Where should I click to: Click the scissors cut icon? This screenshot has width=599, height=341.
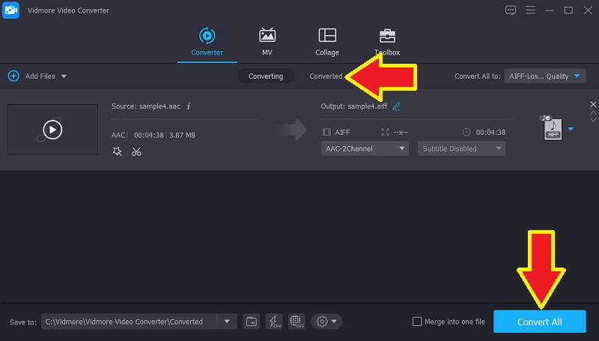point(136,151)
